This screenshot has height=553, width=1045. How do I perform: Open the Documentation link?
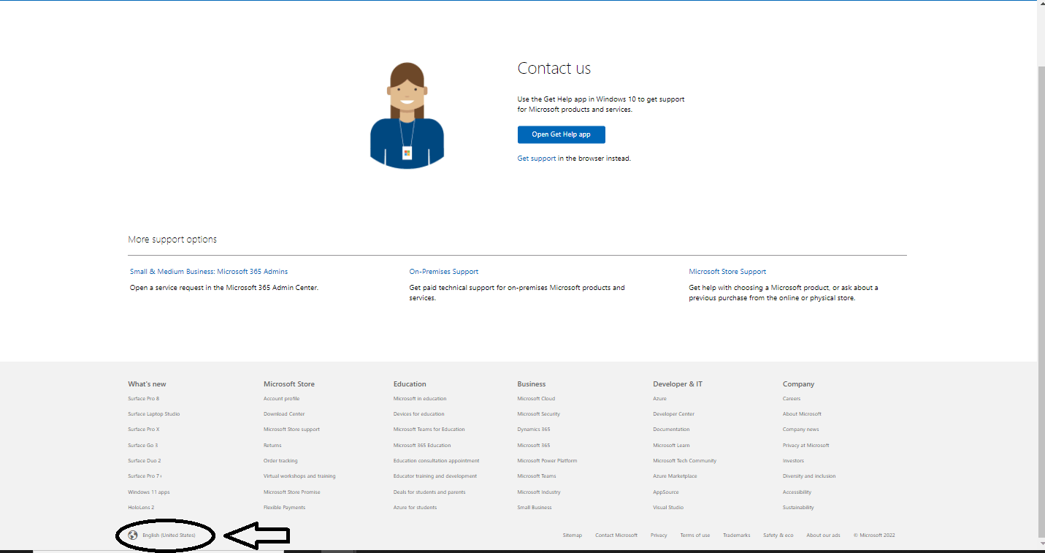coord(671,430)
